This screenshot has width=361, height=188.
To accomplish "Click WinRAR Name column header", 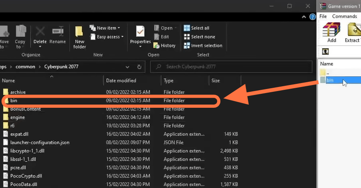I will point(327,64).
